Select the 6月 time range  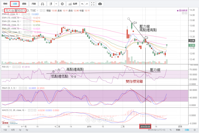tap(12, 130)
